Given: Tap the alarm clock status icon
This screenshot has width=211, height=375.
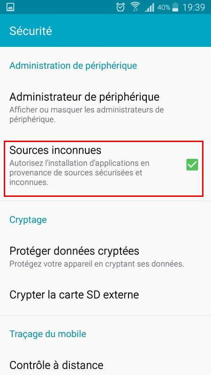Looking at the screenshot, I should 121,7.
